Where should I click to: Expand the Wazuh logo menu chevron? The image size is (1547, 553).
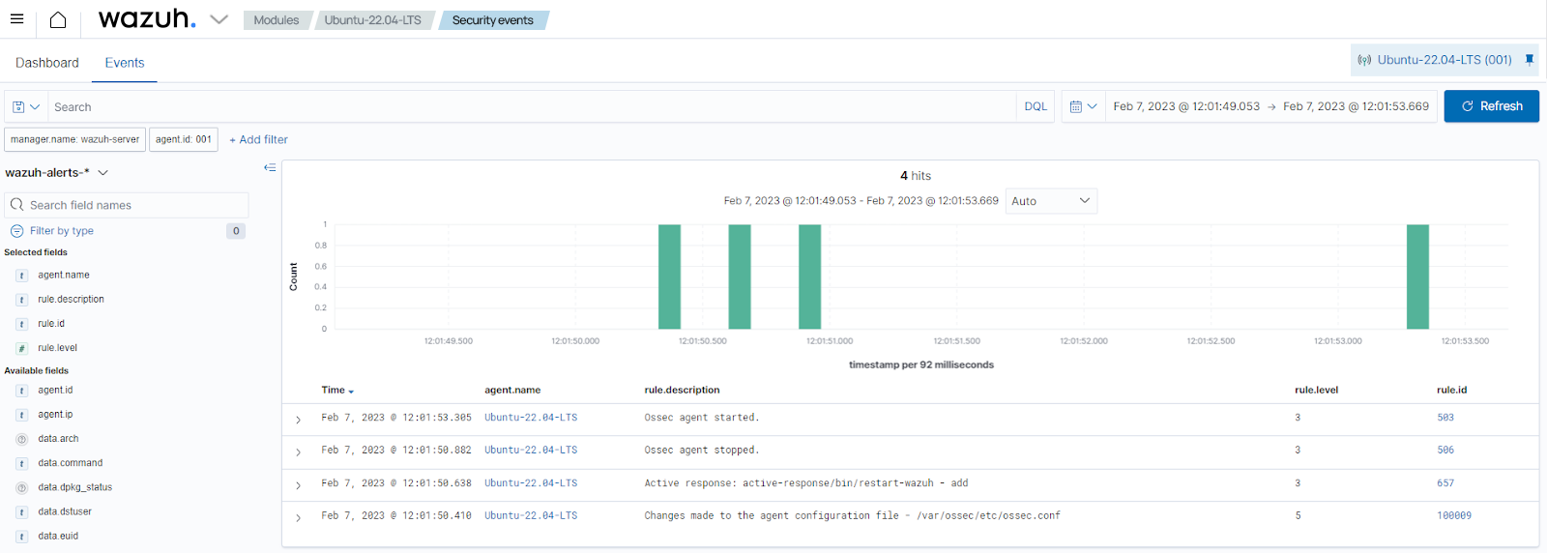point(219,19)
